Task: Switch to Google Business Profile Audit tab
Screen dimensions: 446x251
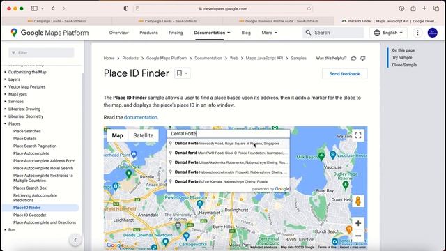Action: click(x=278, y=21)
